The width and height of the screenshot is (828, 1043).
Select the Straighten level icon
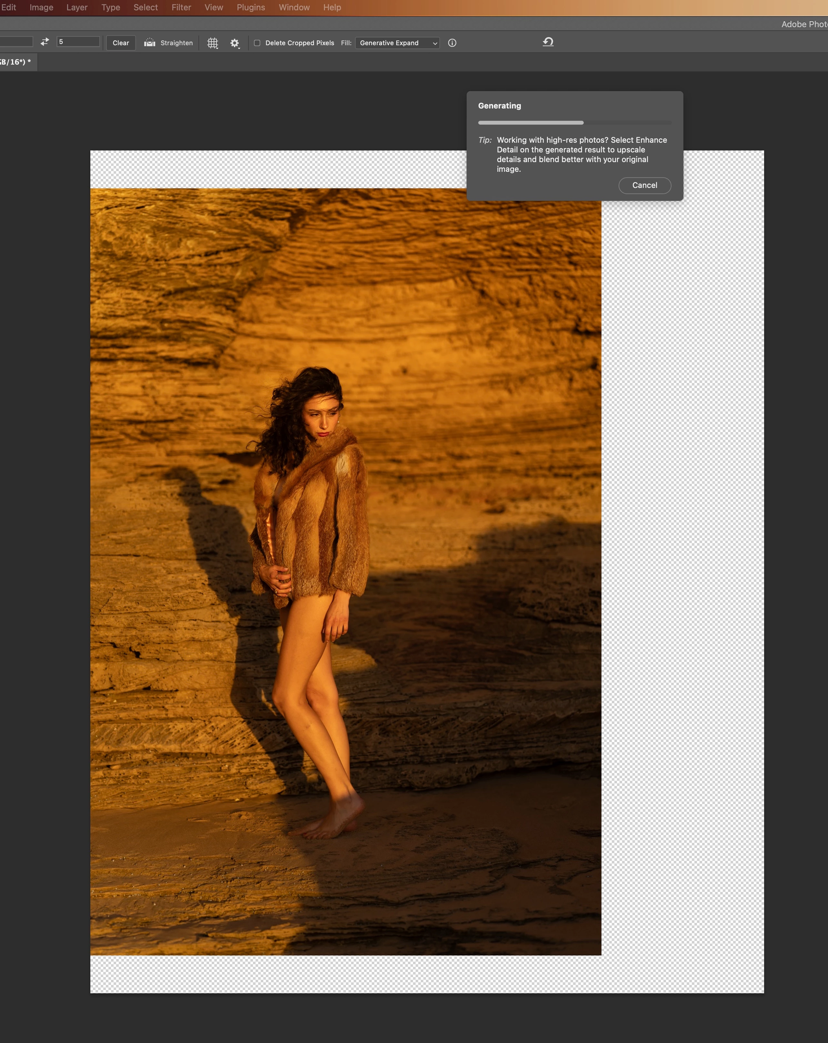point(150,43)
